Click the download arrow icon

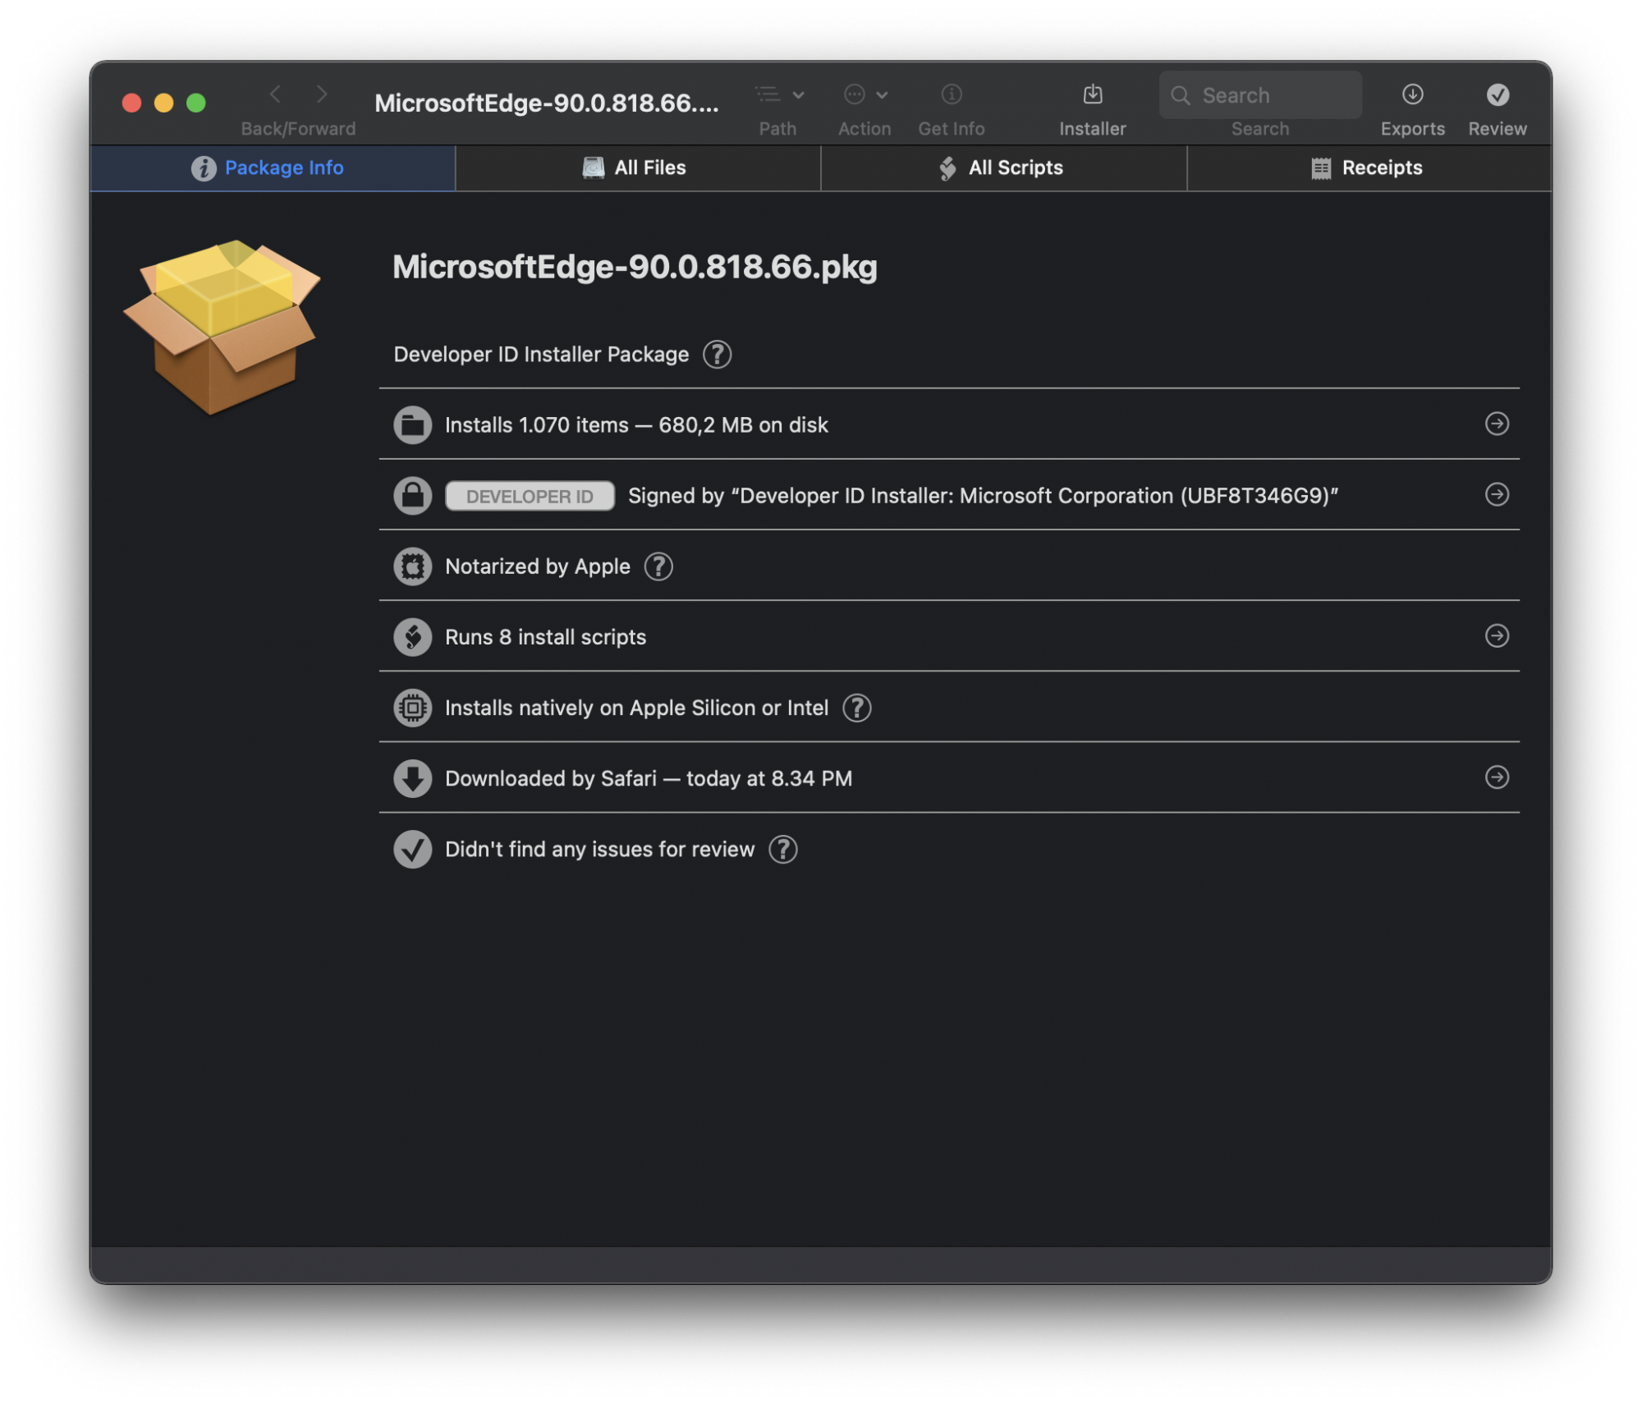tap(412, 778)
